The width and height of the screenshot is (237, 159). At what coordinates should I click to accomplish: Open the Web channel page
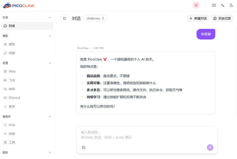coord(27,71)
